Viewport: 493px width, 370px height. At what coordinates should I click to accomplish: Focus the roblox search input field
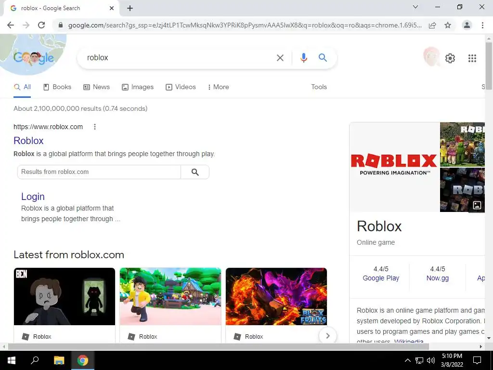point(179,58)
